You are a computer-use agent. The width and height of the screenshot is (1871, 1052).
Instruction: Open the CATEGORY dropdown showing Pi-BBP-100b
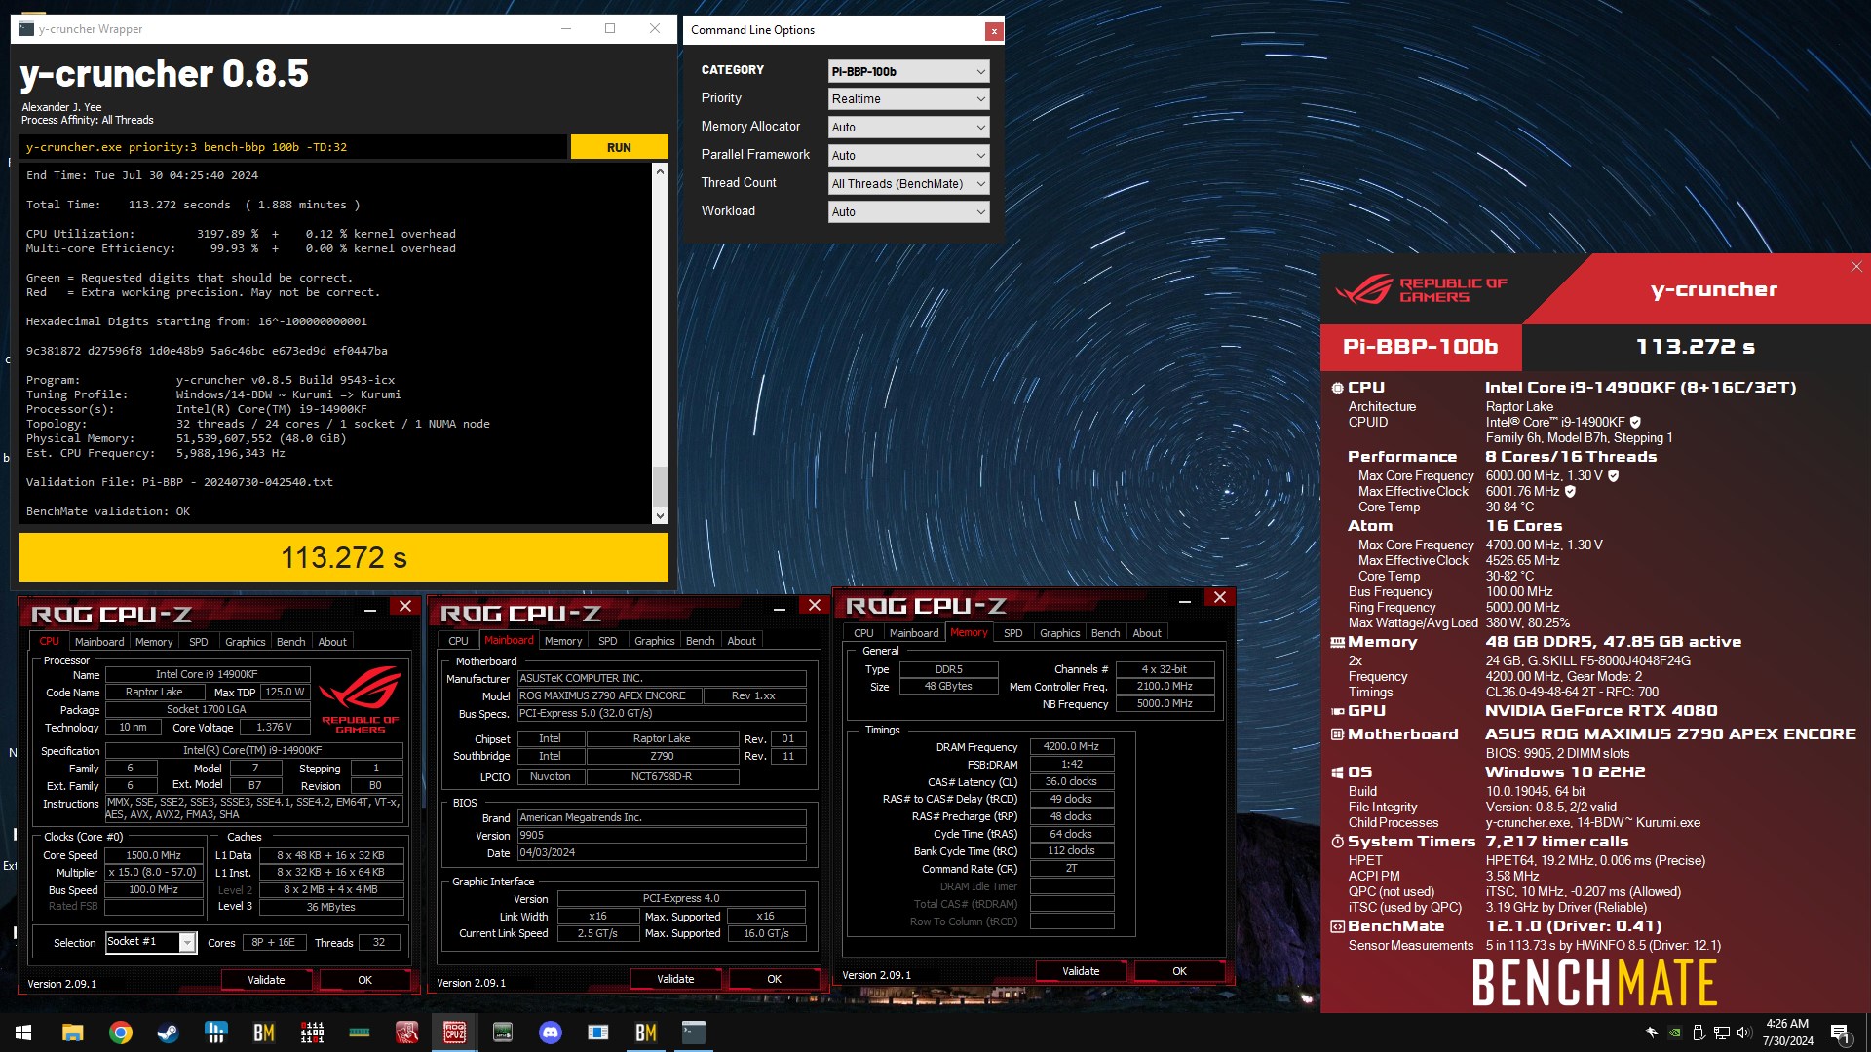tap(908, 71)
